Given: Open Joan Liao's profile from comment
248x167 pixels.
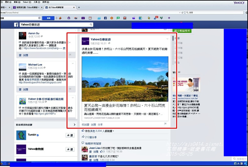Looking at the screenshot, I should tap(95, 148).
